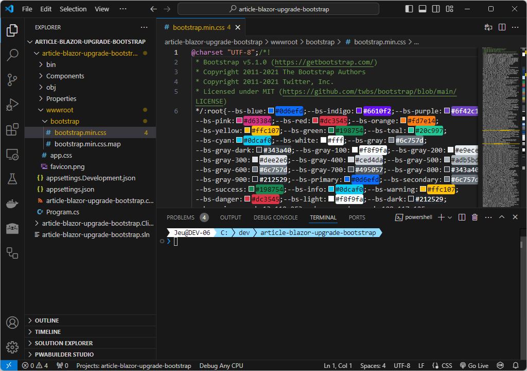The width and height of the screenshot is (527, 371).
Task: Open the getbootstrap.com link in code
Action: click(x=324, y=62)
